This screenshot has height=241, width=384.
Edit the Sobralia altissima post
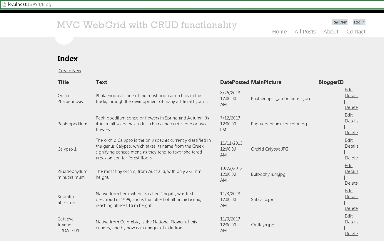click(x=349, y=191)
